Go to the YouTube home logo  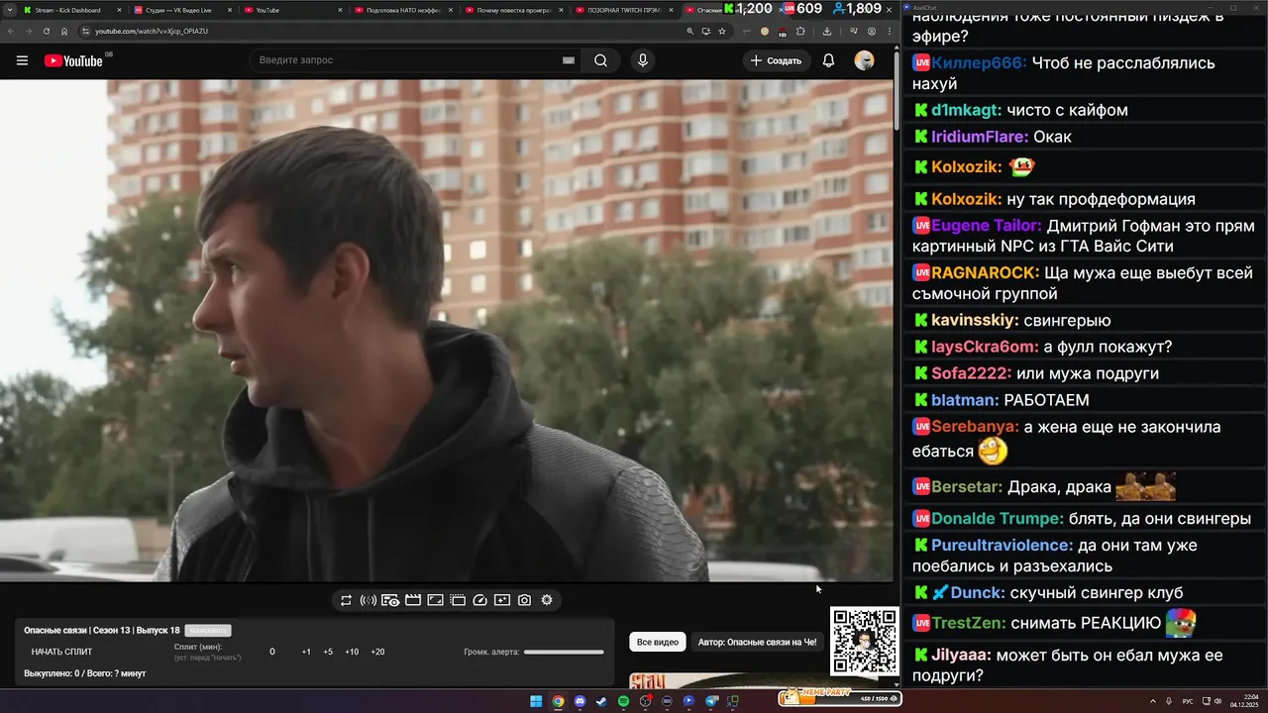(x=73, y=60)
